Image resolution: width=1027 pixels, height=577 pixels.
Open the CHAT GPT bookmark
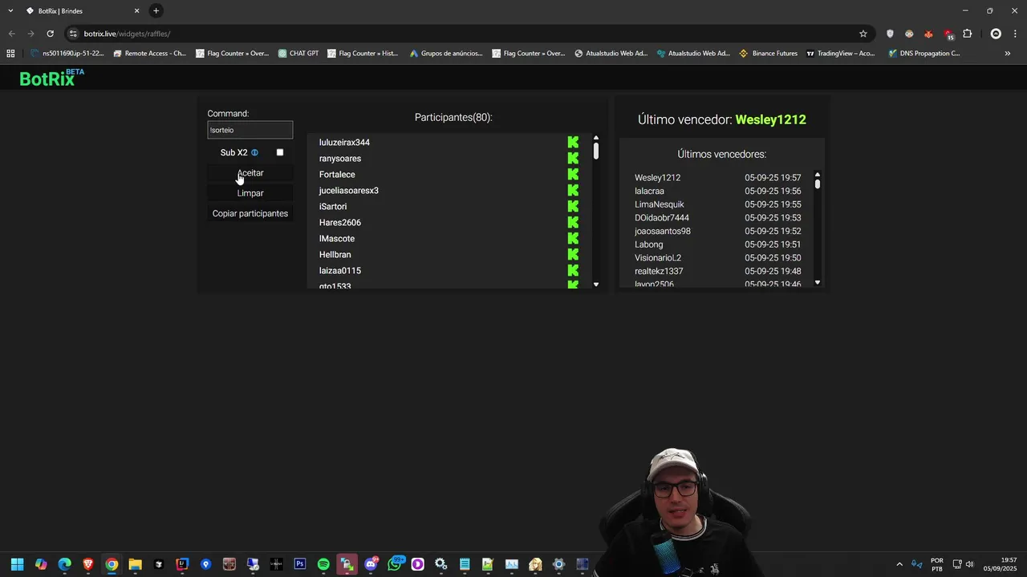[x=298, y=54]
